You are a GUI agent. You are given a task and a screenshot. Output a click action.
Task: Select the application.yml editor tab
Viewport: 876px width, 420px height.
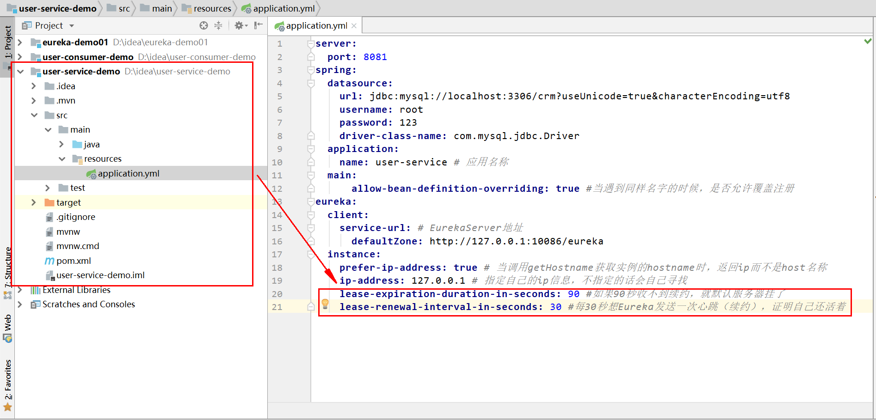[x=315, y=25]
